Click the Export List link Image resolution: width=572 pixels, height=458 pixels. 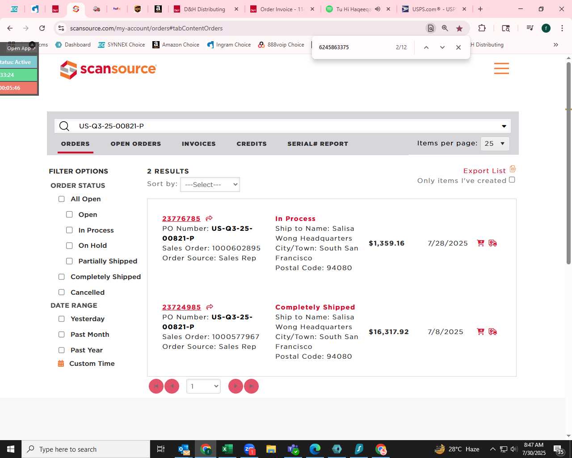pyautogui.click(x=484, y=171)
